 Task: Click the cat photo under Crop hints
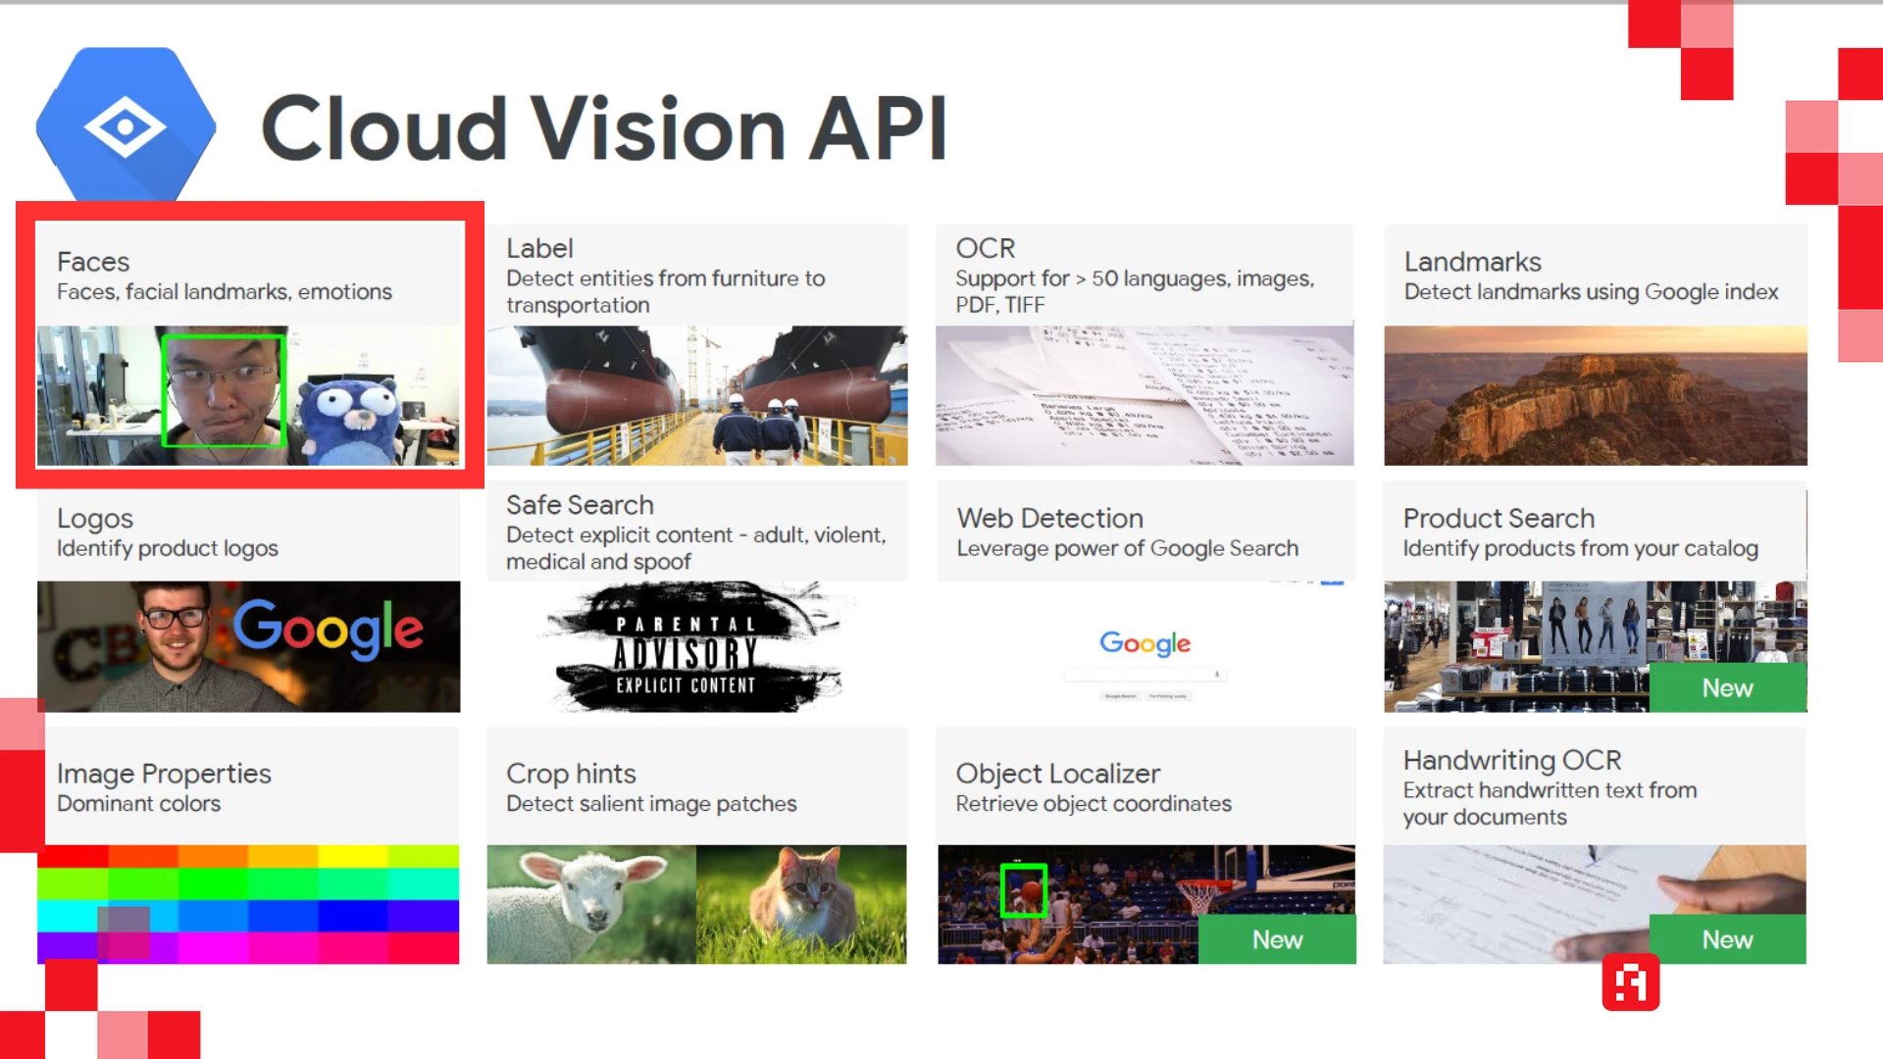[x=801, y=904]
